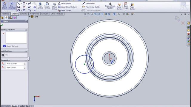Click the X coordinate spinner arrows
The image size is (191, 107).
click(25, 64)
